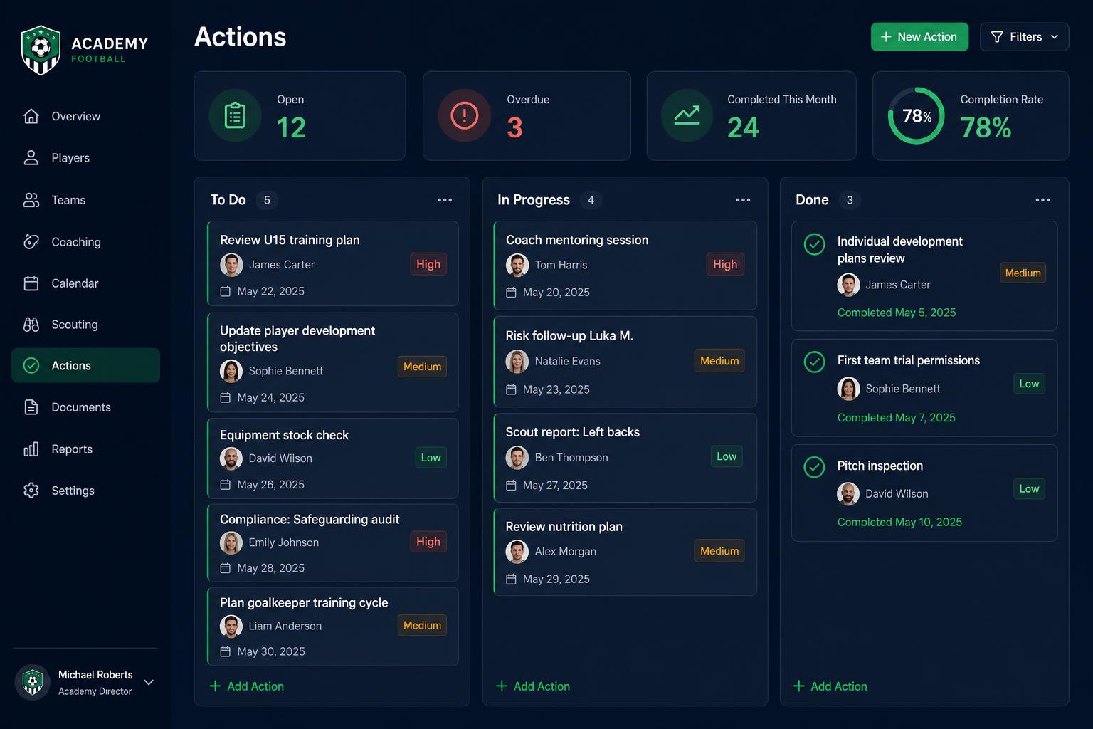
Task: Click the Reports bar chart icon
Action: pos(31,449)
